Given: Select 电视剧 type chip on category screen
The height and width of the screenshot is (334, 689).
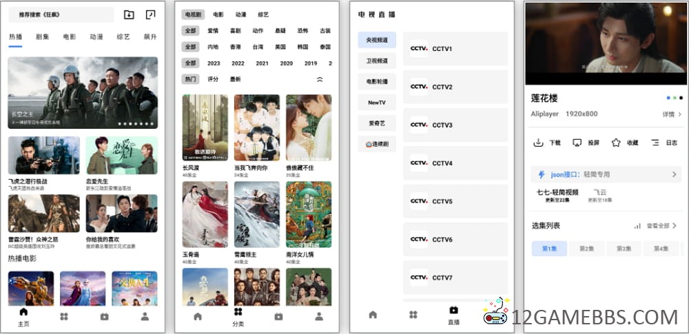Looking at the screenshot, I should click(193, 14).
